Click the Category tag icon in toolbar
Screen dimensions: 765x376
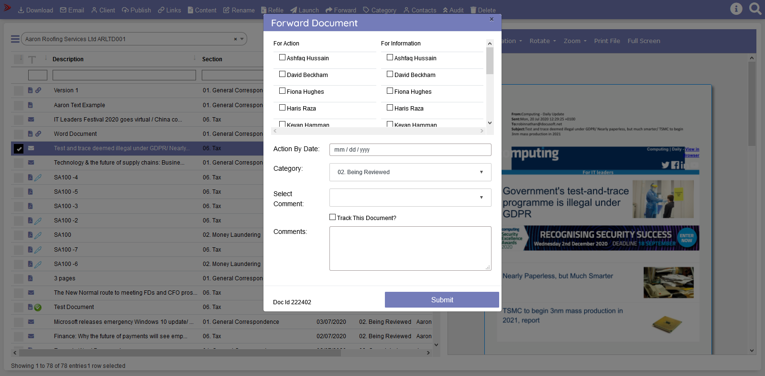[366, 10]
